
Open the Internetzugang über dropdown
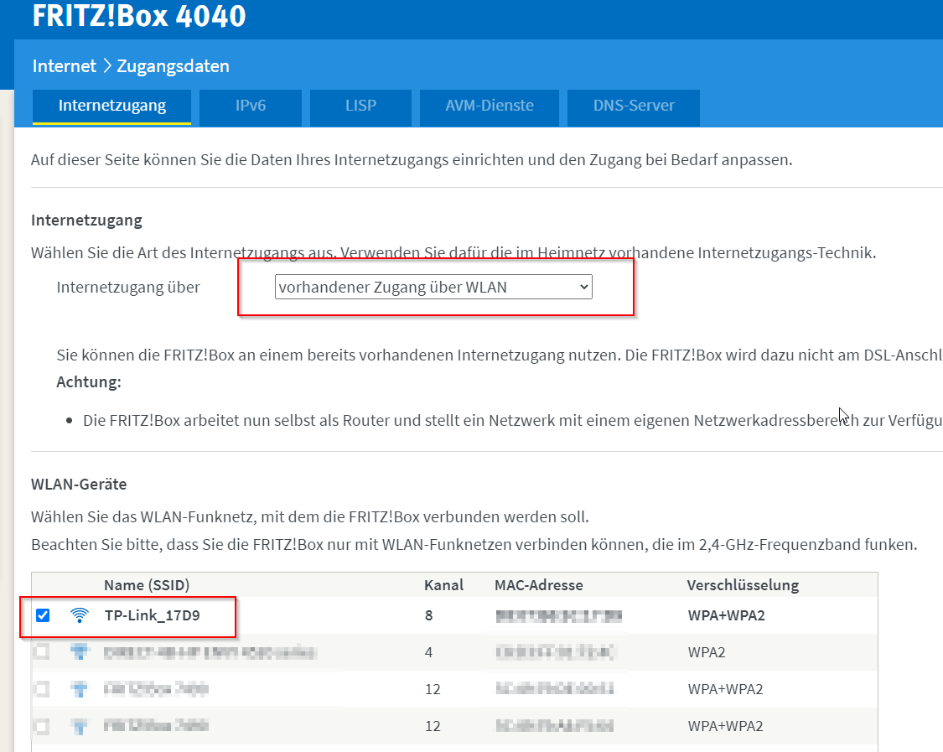click(433, 286)
